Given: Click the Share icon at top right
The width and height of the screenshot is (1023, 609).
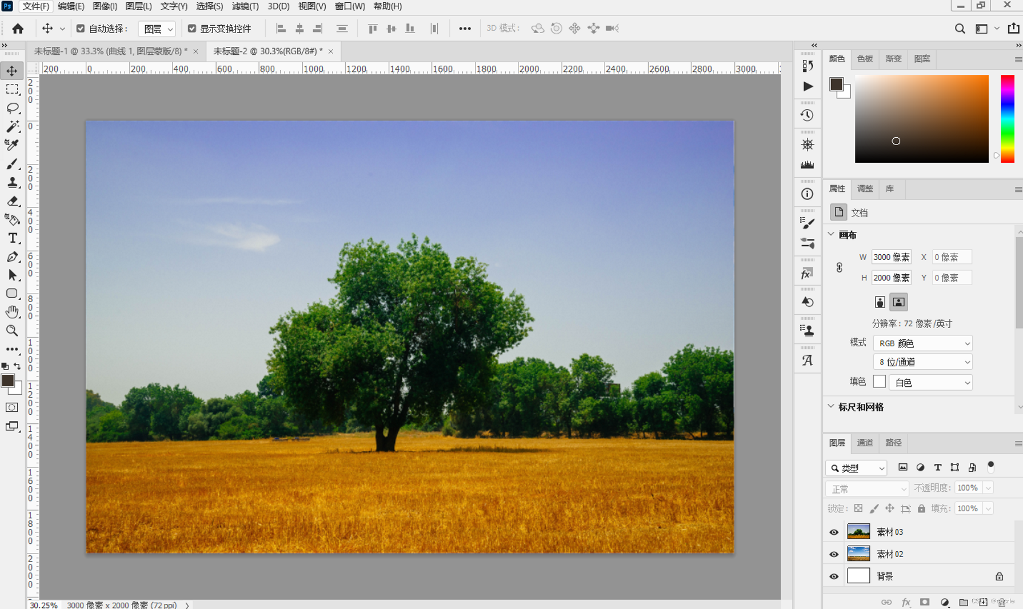Looking at the screenshot, I should point(1013,28).
